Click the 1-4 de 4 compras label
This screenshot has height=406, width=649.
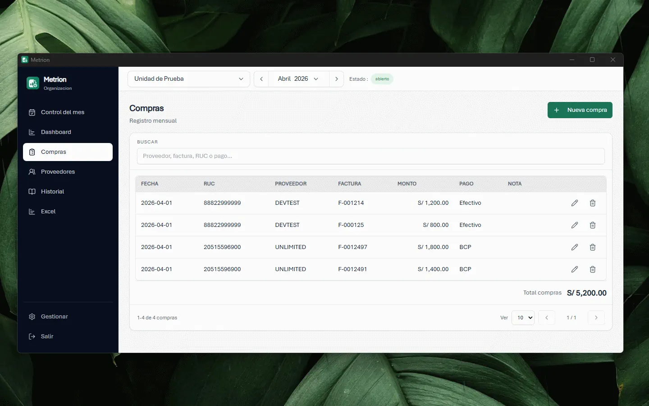click(157, 318)
